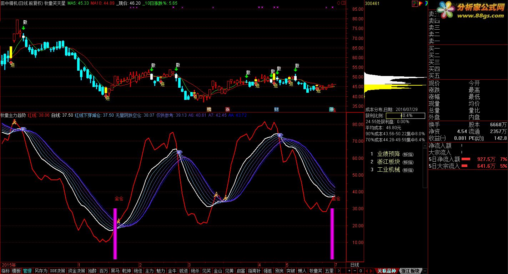
Task: Click the split-window layout icon
Action: tap(343, 3)
